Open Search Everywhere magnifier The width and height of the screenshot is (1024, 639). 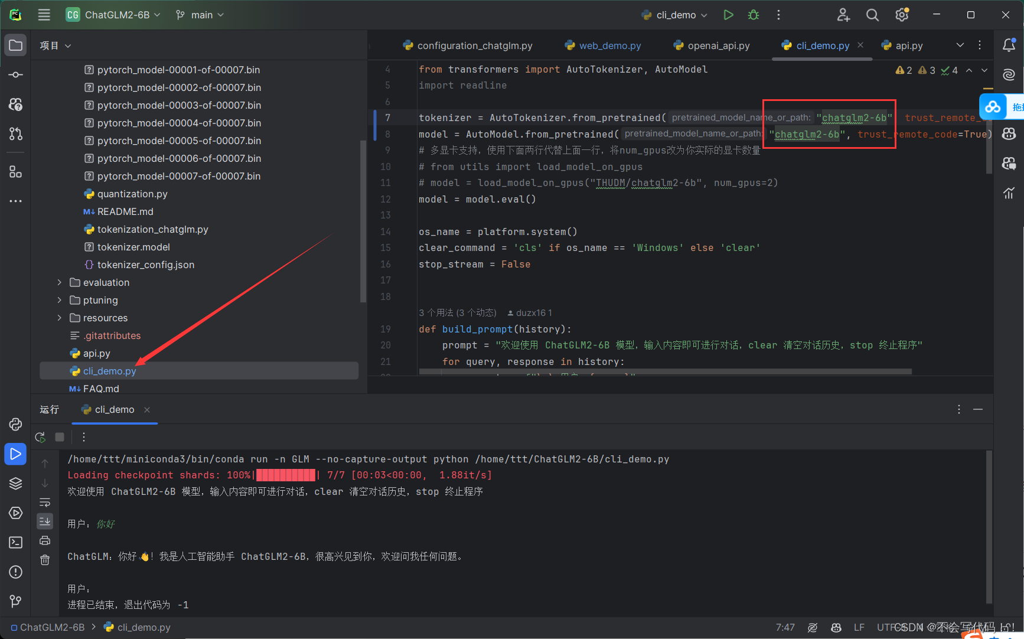pyautogui.click(x=872, y=15)
